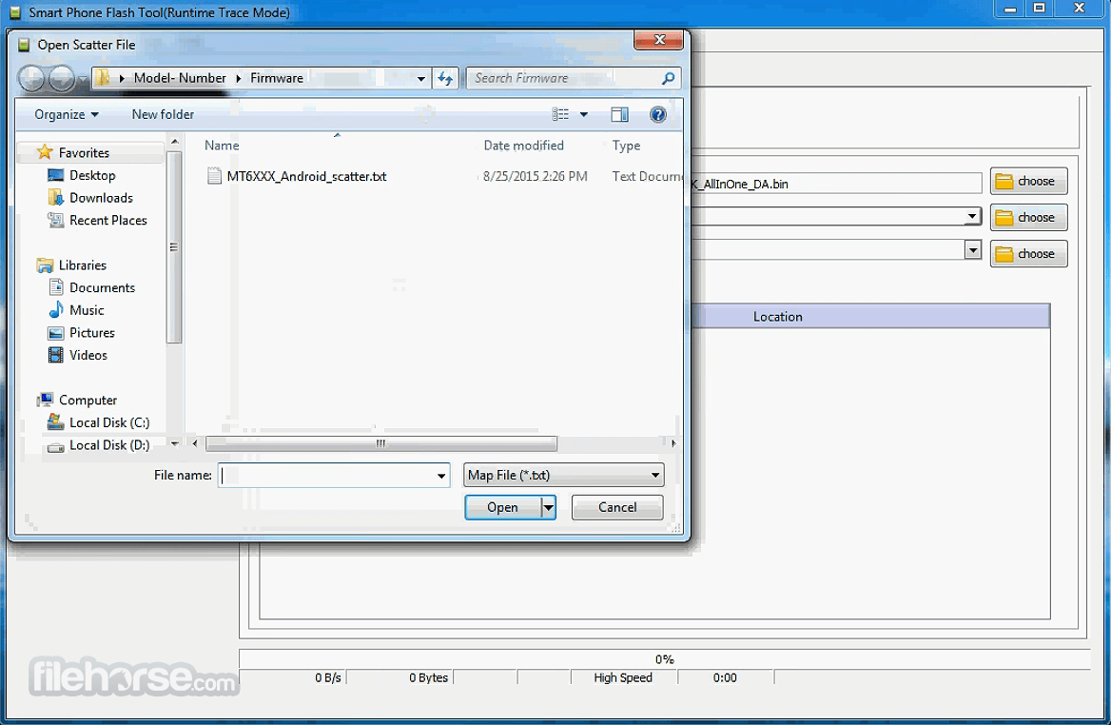Screen dimensions: 1111x725
Task: Open Local Disk (D:)
Action: (109, 445)
